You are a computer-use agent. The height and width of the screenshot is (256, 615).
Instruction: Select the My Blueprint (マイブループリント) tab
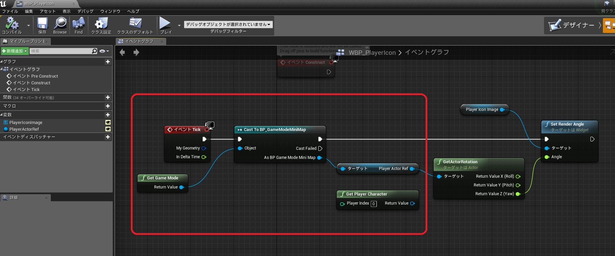(25, 41)
